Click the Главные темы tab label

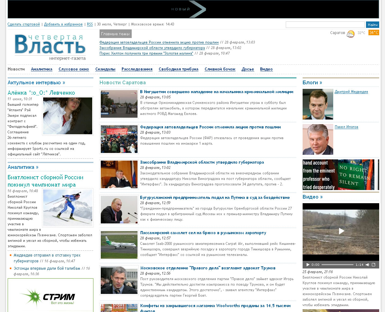click(115, 34)
